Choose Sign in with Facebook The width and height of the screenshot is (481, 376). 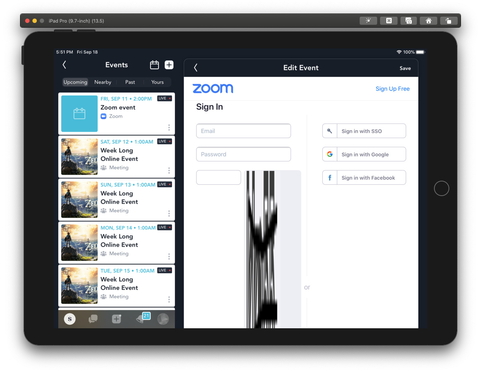pyautogui.click(x=364, y=177)
